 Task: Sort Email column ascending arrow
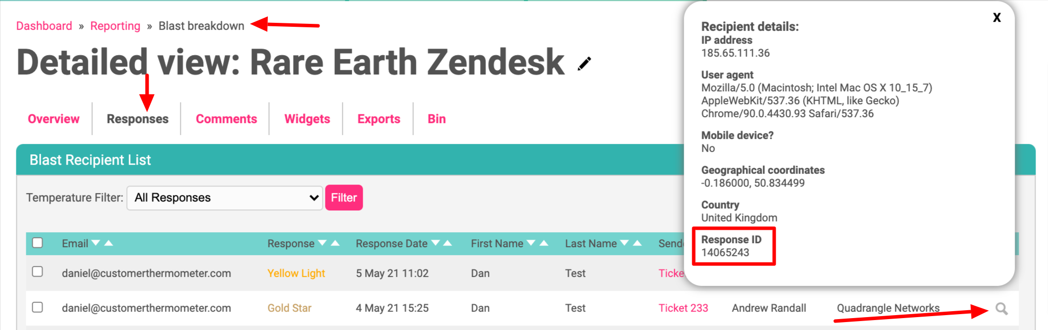[109, 243]
